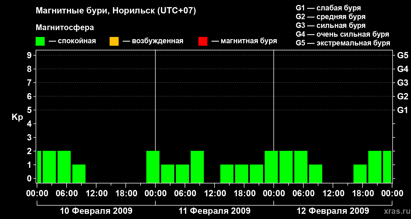The height and width of the screenshot is (219, 411).
Task: Click the G5 label on right axis
Action: click(x=403, y=55)
